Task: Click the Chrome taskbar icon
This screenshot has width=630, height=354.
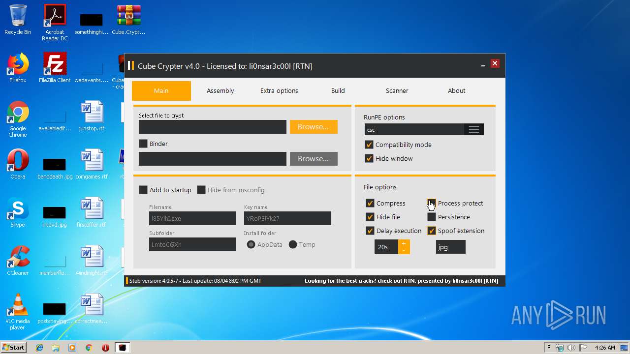Action: (x=89, y=348)
